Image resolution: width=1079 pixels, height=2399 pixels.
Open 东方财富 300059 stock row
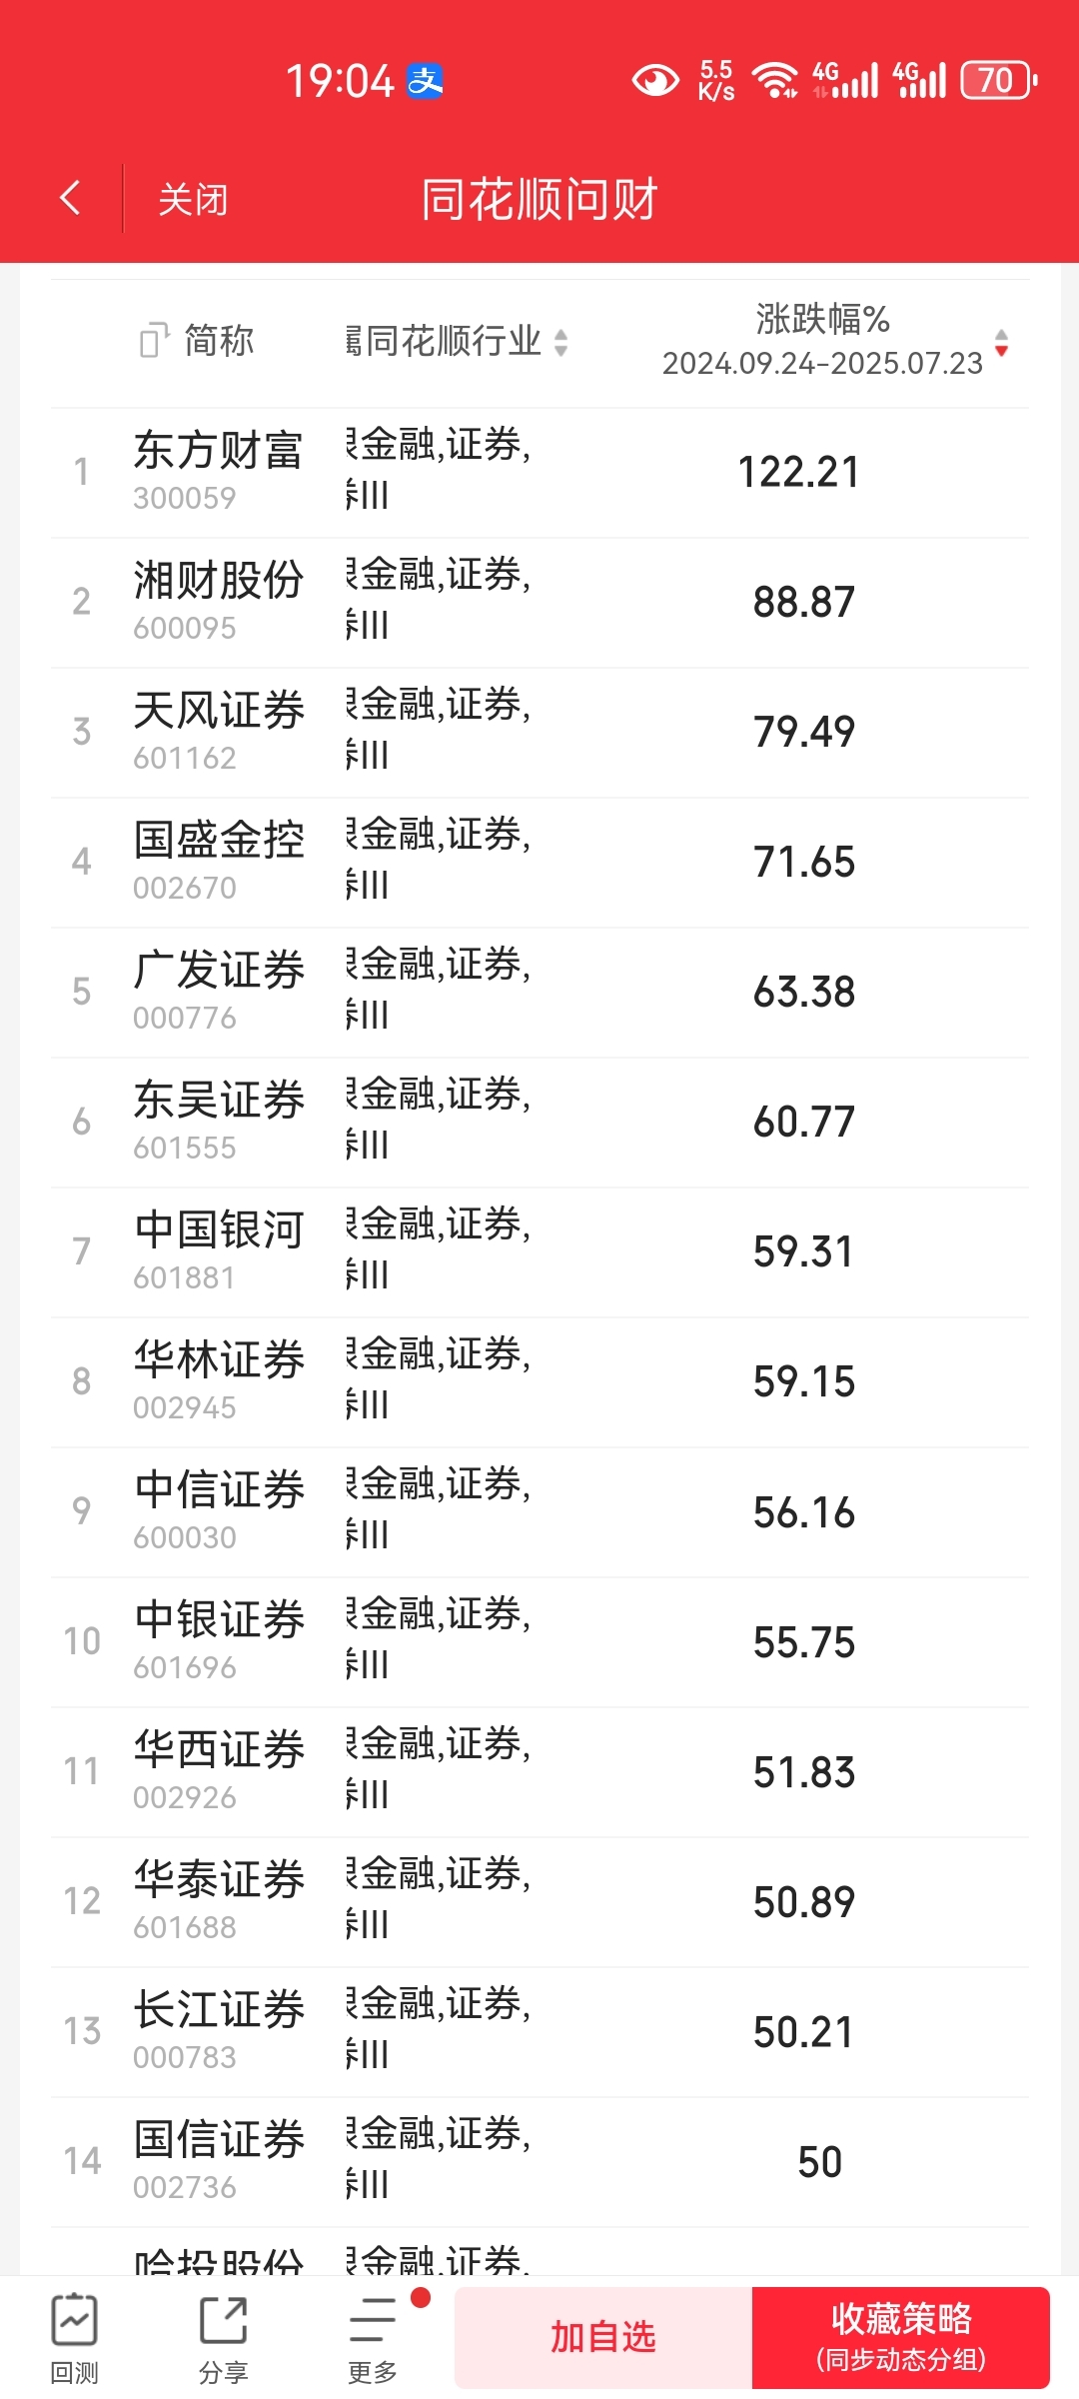click(539, 473)
